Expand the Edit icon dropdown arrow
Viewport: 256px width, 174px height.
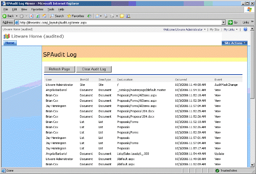(117, 16)
